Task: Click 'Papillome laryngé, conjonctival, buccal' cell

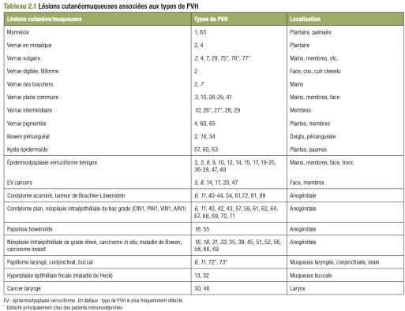Action: [50, 262]
